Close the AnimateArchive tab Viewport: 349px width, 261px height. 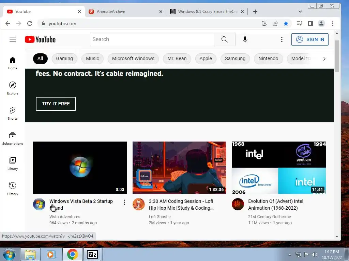(161, 12)
